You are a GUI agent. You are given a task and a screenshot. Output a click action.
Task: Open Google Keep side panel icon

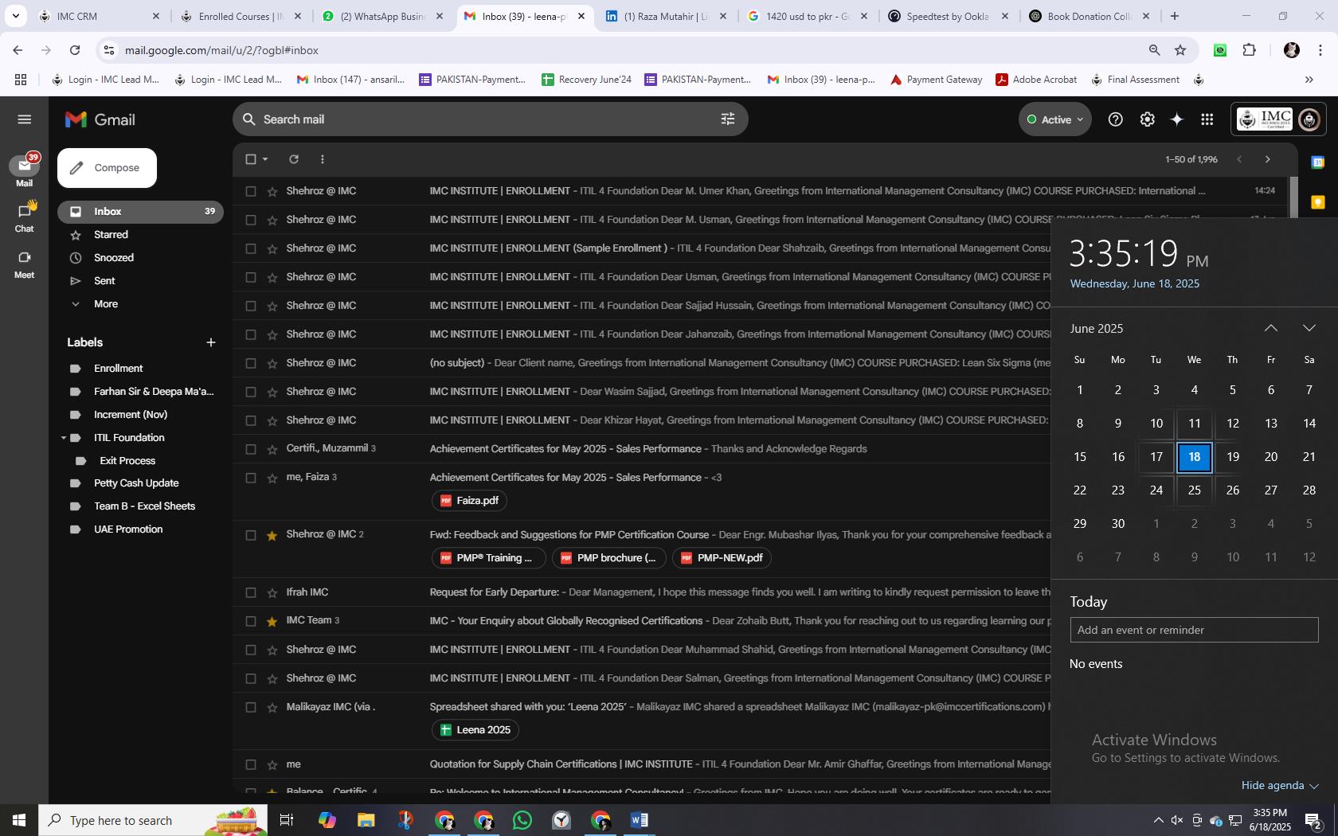pos(1318,202)
